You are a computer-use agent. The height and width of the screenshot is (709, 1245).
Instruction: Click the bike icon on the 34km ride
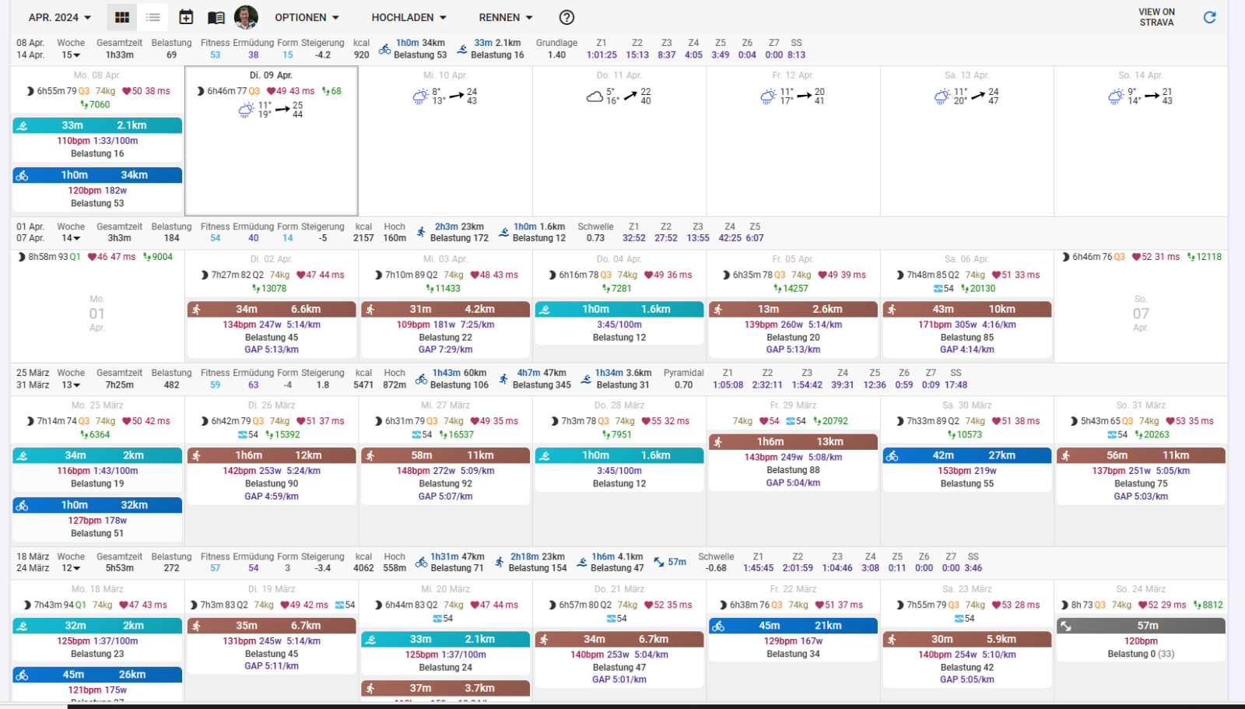click(23, 176)
